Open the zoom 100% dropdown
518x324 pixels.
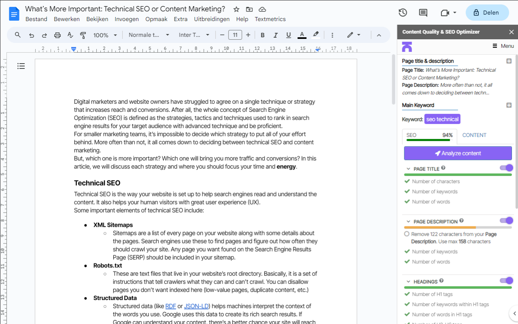105,35
